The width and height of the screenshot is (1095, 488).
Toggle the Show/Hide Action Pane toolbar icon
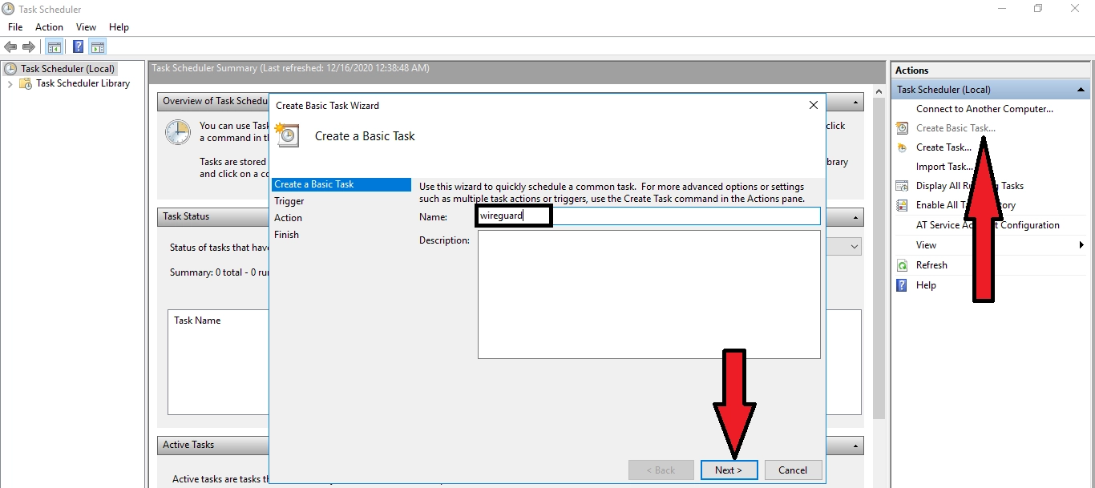click(x=98, y=46)
